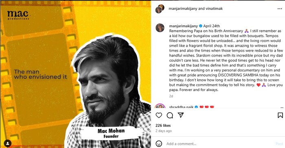Click the Post comment button
The image size is (285, 148).
[279, 144]
